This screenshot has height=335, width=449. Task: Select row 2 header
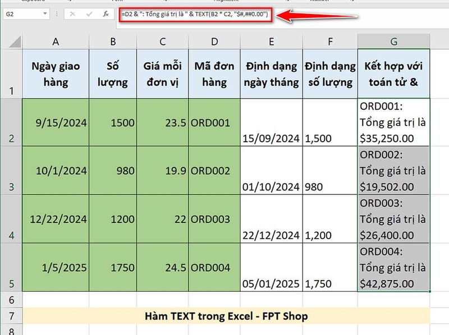[11, 122]
